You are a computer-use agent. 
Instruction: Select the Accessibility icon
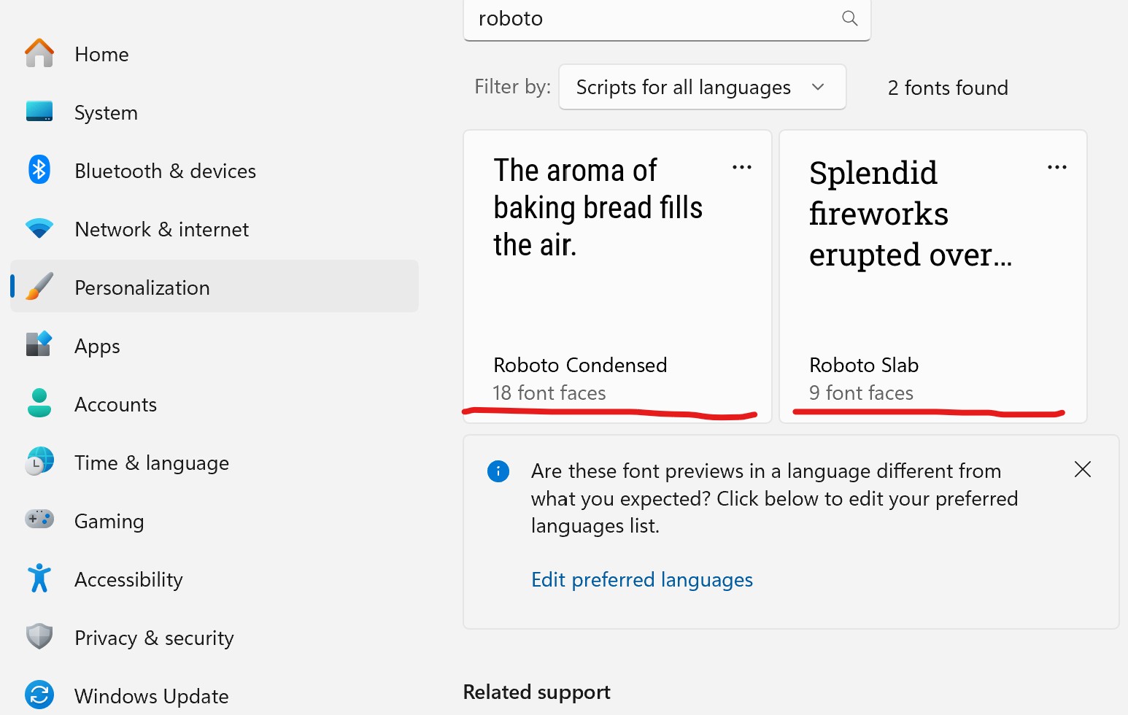(39, 579)
